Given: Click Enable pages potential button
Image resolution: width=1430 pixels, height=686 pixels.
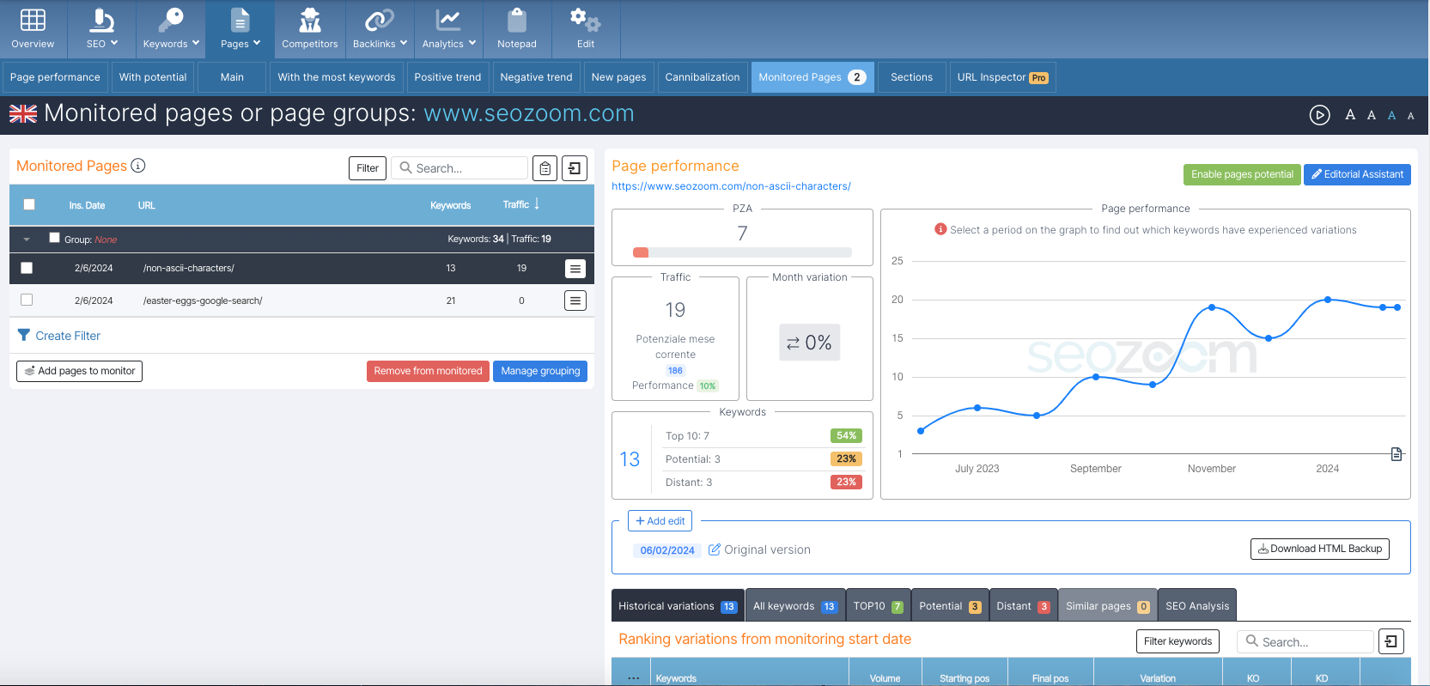Looking at the screenshot, I should [x=1242, y=174].
